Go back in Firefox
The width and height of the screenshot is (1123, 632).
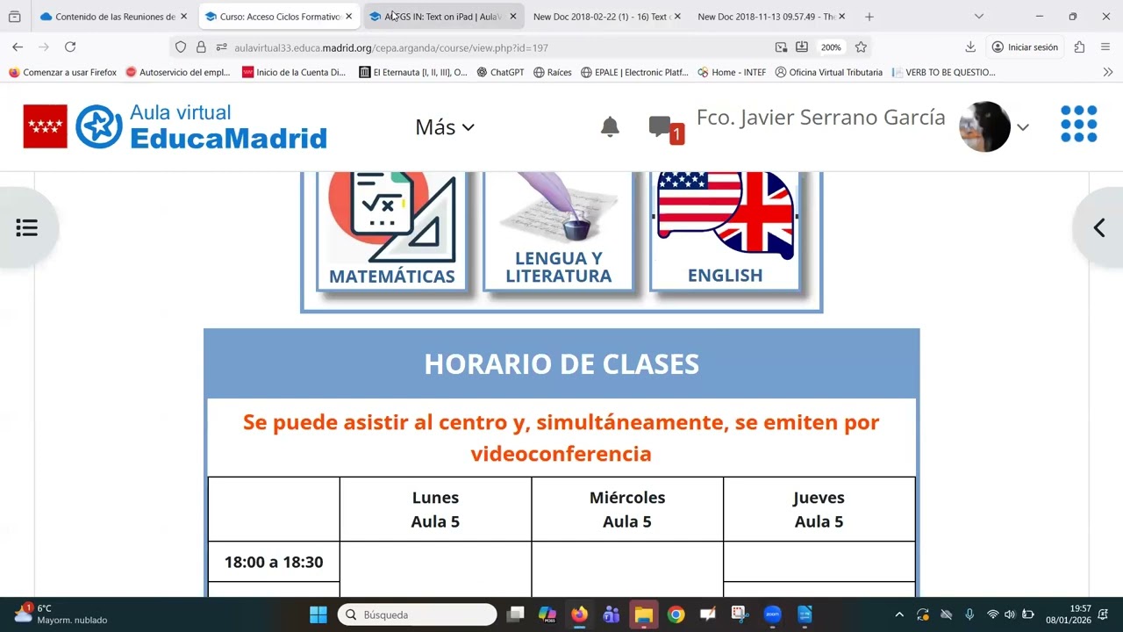pyautogui.click(x=18, y=47)
